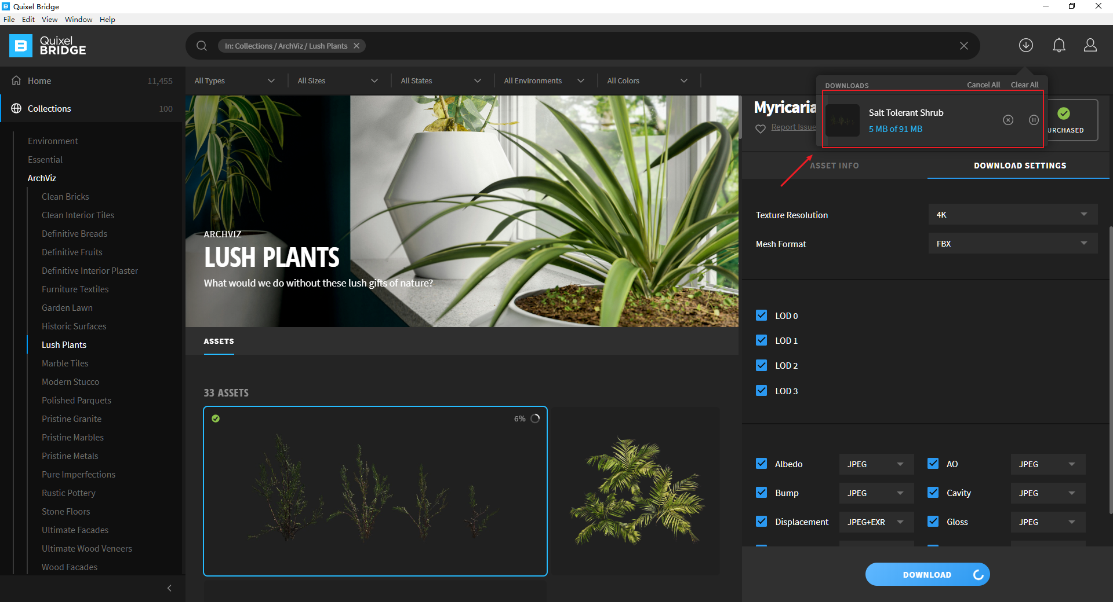Open the Cavity format dropdown

tap(1048, 493)
